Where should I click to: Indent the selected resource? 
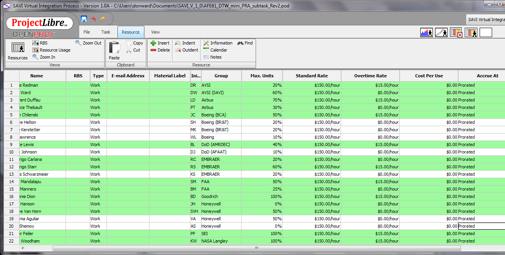[x=185, y=43]
